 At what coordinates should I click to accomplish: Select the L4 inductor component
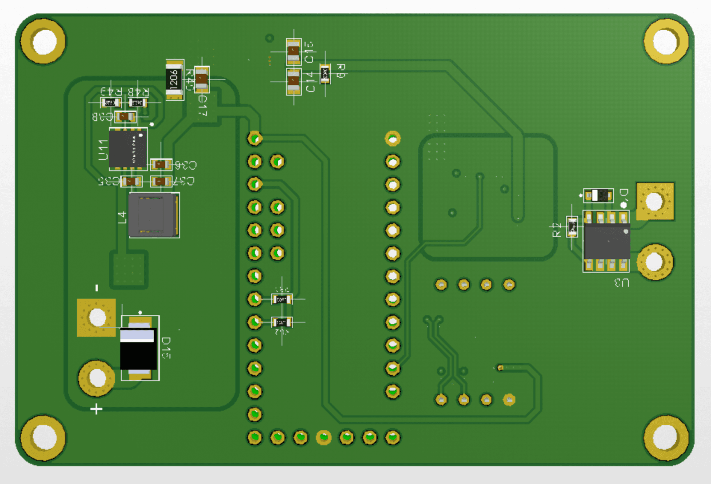pos(154,215)
